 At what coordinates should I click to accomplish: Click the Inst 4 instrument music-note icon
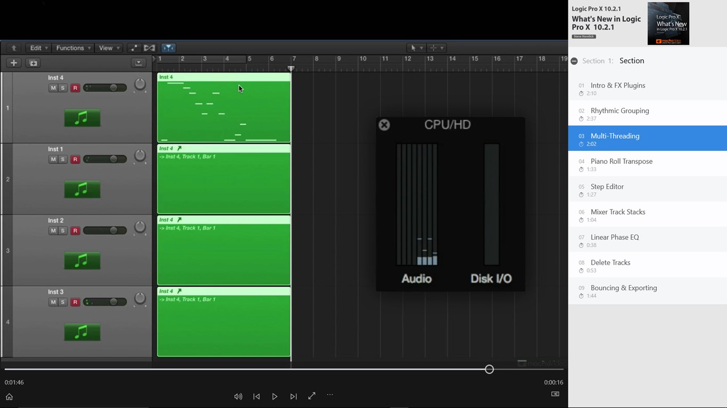[82, 118]
